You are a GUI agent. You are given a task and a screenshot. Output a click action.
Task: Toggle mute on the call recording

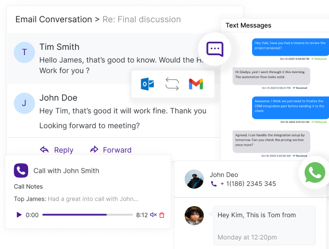(x=153, y=215)
